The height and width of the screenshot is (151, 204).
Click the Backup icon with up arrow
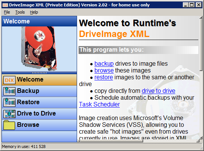pos(9,91)
